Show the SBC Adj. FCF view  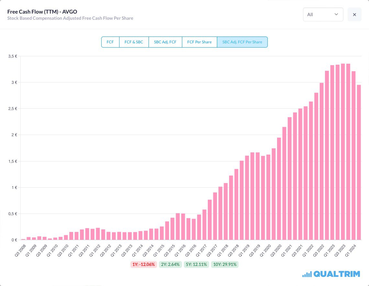click(x=165, y=42)
